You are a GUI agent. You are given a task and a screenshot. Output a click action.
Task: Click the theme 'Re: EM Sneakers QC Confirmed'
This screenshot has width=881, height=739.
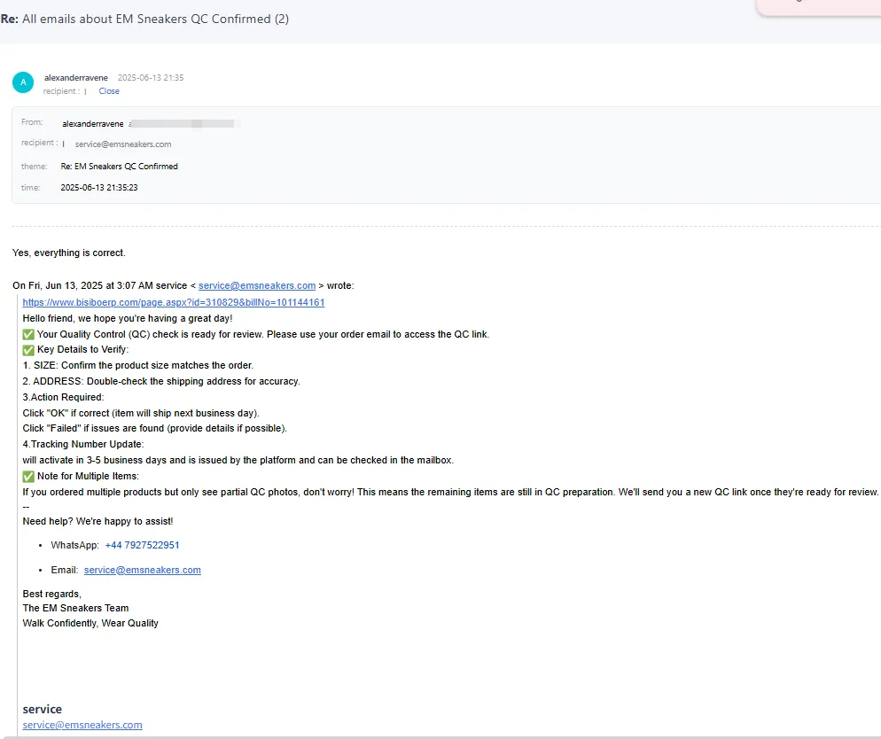tap(119, 167)
